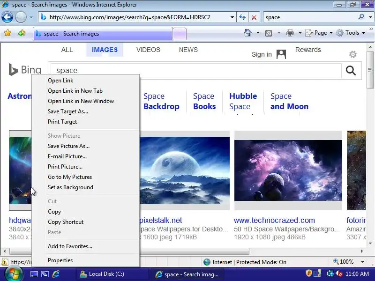Click the Bing search magnifier button
The width and height of the screenshot is (375, 281).
(351, 70)
